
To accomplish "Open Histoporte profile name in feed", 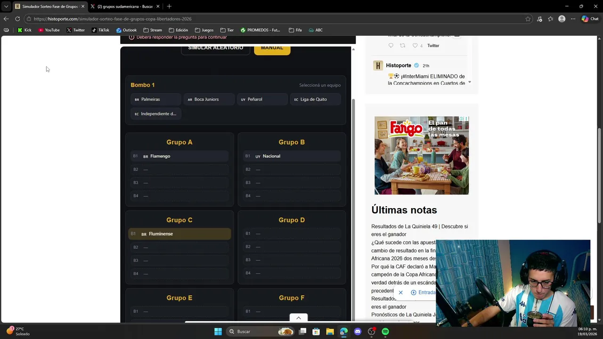I will pos(399,65).
